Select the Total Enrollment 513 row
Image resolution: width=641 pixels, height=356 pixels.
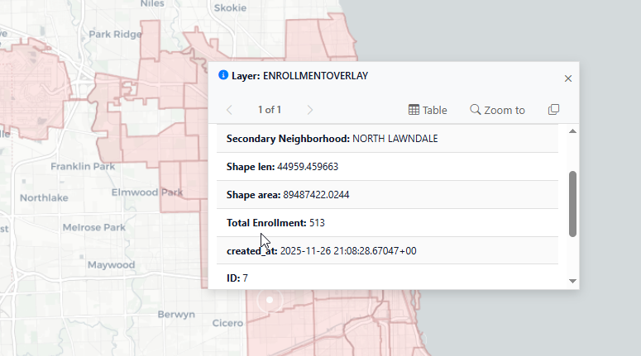387,223
